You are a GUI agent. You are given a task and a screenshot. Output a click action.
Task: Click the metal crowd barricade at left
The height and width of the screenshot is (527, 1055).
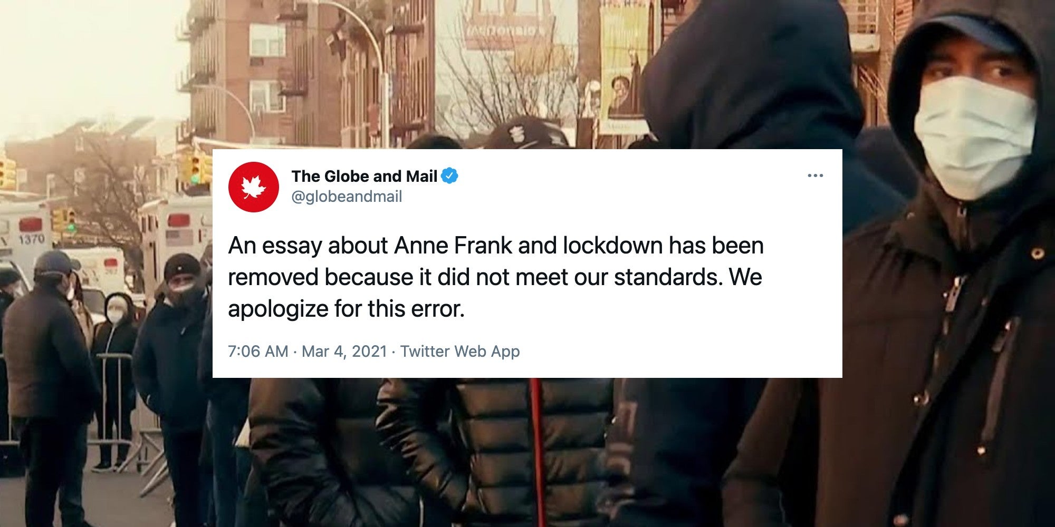click(113, 401)
